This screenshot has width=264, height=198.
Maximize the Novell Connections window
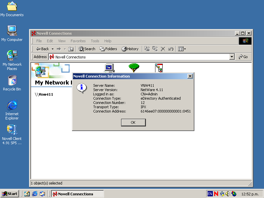click(243, 33)
